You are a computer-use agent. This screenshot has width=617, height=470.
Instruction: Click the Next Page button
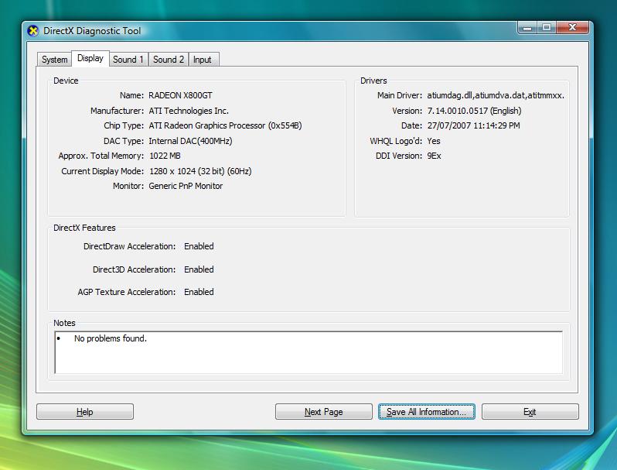pos(323,412)
